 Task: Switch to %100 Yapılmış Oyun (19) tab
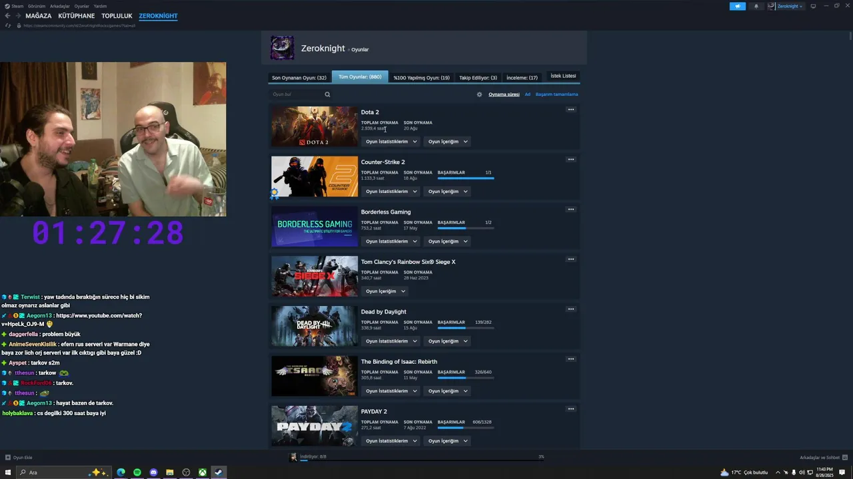coord(421,77)
